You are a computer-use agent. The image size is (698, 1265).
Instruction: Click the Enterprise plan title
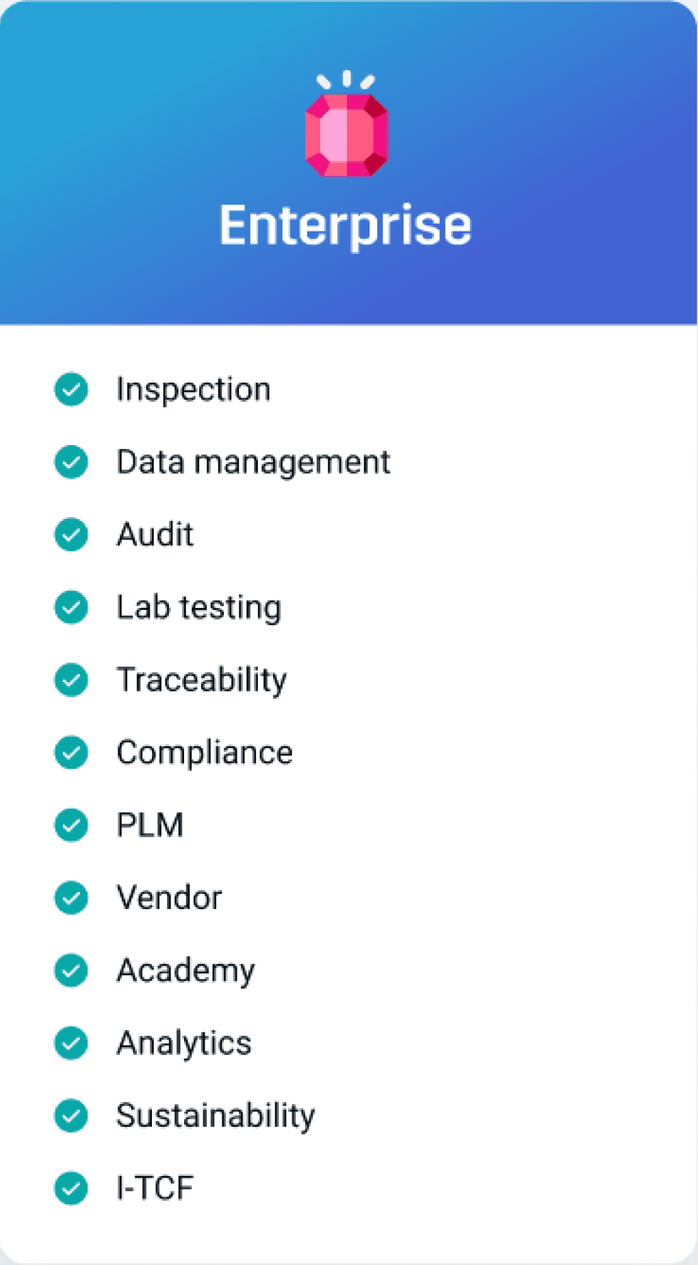(x=346, y=227)
